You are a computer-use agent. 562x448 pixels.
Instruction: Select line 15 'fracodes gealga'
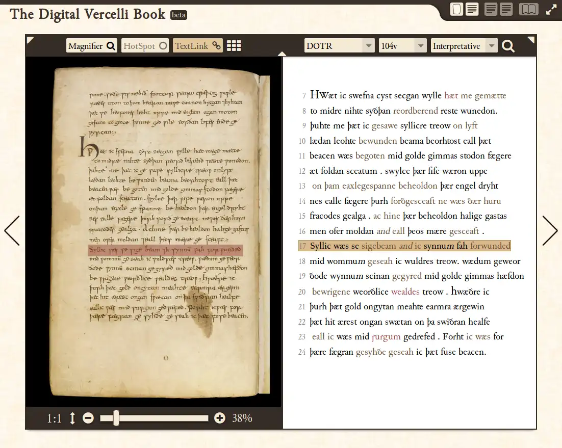[403, 216]
